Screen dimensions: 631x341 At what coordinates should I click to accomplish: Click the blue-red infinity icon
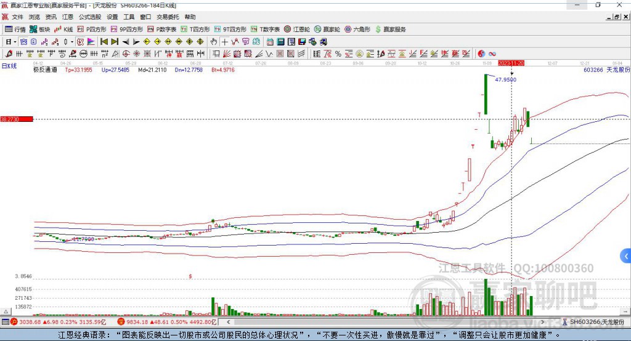click(x=492, y=54)
